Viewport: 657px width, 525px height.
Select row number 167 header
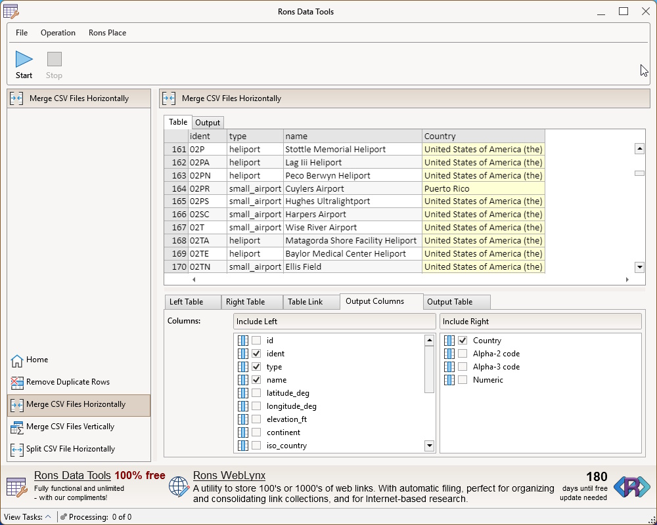[x=176, y=227]
